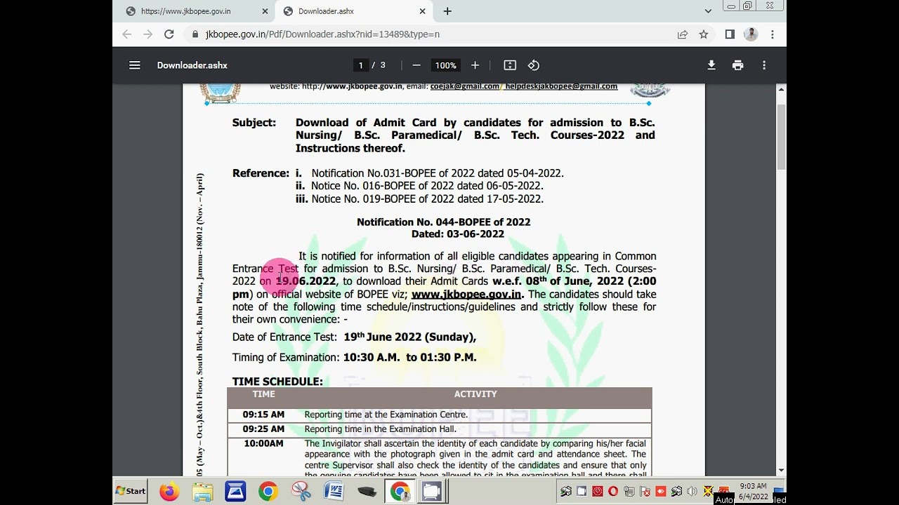Viewport: 899px width, 505px height.
Task: Click 'Notification No. 044-BOPEE of 2022' heading
Action: tap(444, 222)
